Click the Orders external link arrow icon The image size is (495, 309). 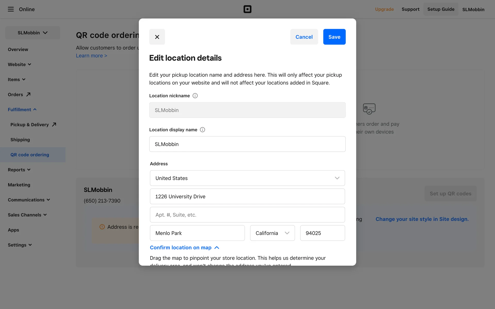[28, 95]
